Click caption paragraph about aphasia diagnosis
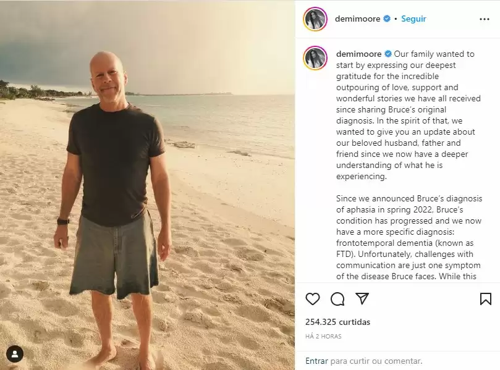Image resolution: width=500 pixels, height=370 pixels. 409,237
